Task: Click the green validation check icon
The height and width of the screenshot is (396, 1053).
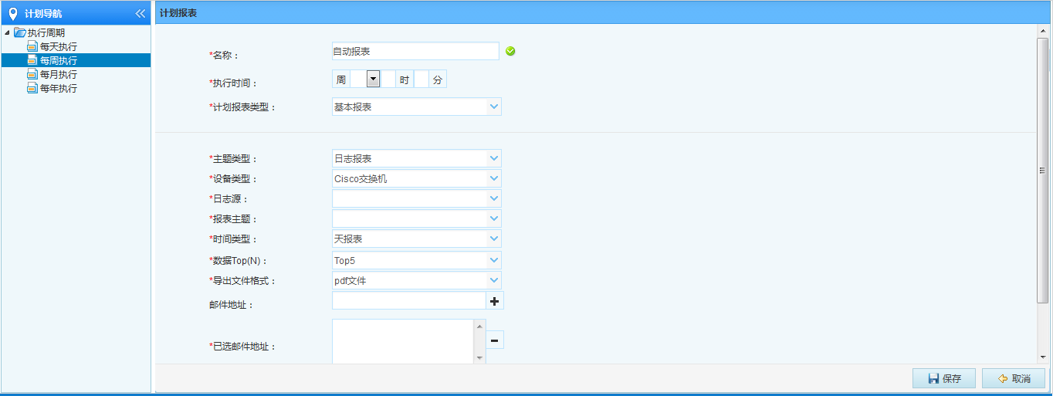Action: pos(510,51)
